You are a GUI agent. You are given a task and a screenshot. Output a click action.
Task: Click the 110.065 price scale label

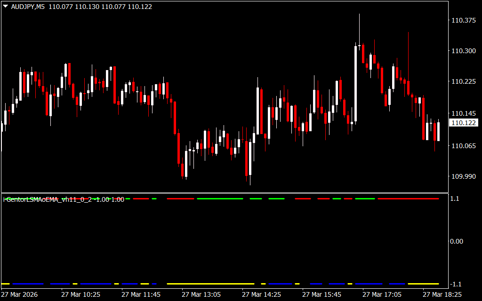(463, 146)
